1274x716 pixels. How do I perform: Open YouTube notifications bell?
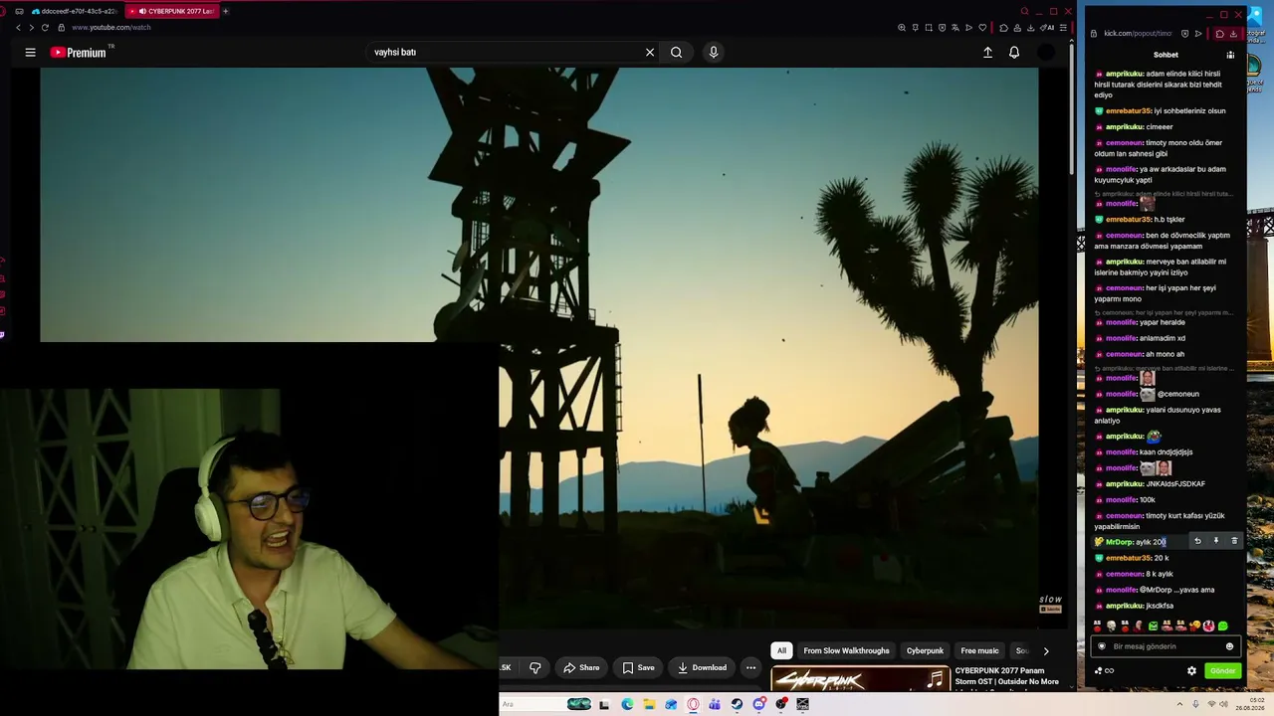pyautogui.click(x=1014, y=53)
